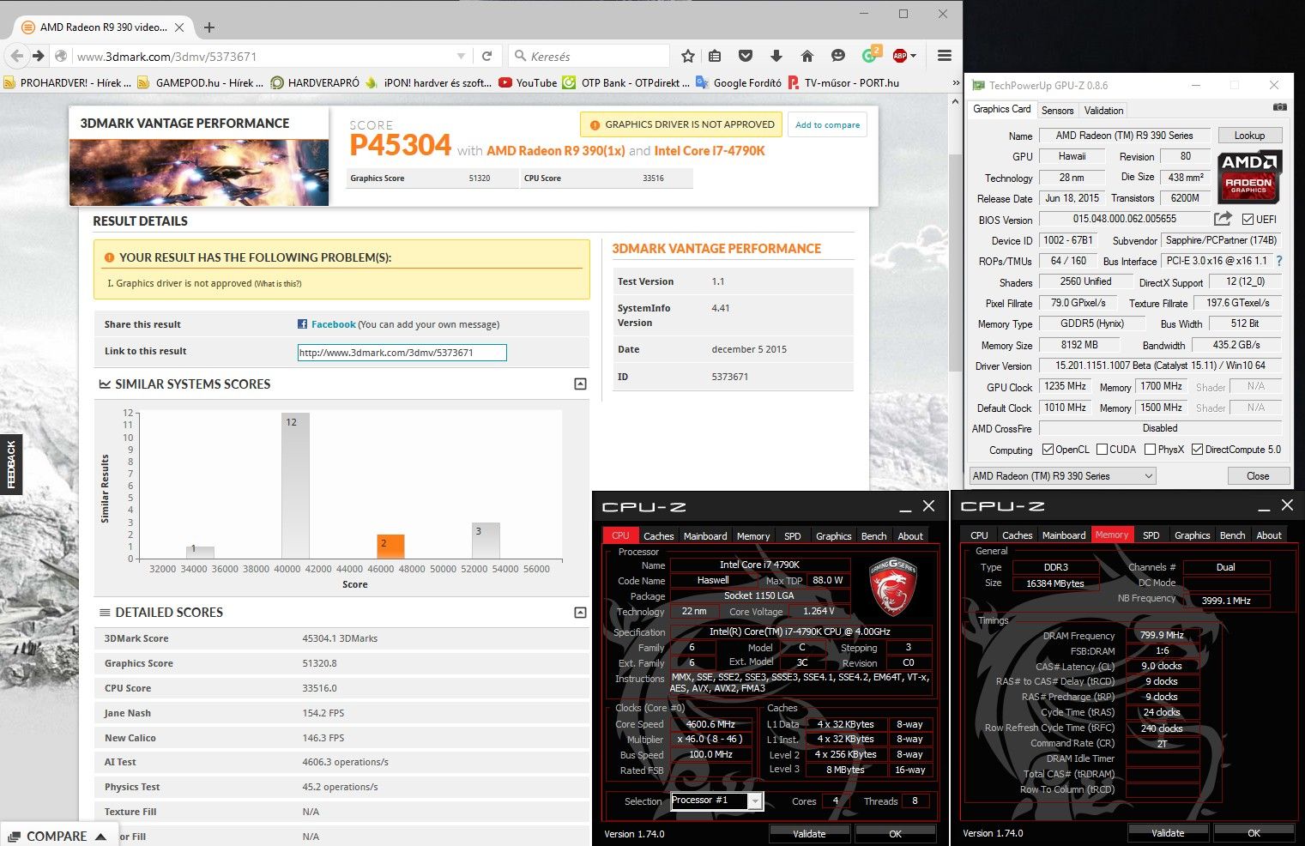This screenshot has height=846, width=1305.
Task: Click Validate in left CPU-Z window
Action: pos(809,833)
